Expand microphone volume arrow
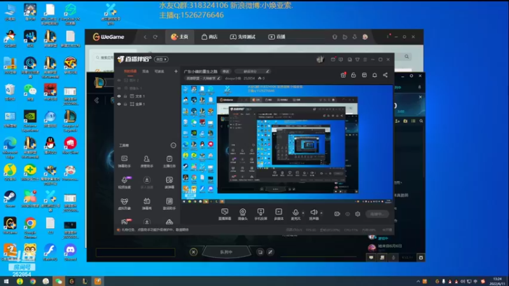The height and width of the screenshot is (286, 509). (x=303, y=213)
